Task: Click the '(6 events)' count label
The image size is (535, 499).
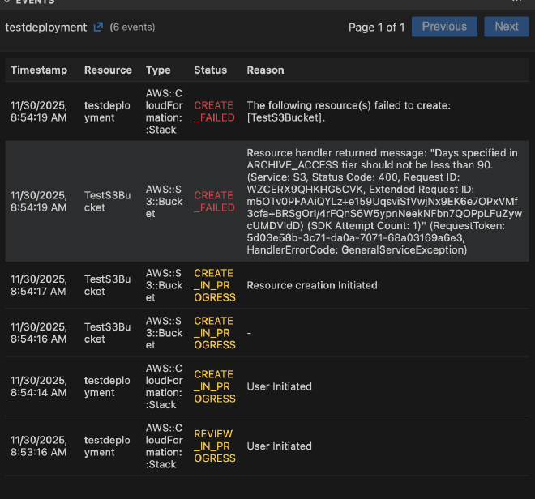Action: click(132, 28)
